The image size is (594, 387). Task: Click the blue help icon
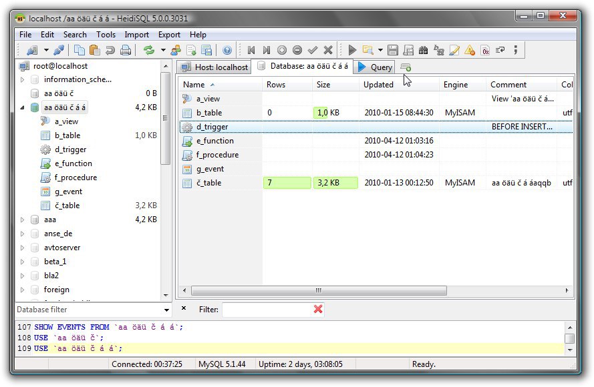(227, 50)
